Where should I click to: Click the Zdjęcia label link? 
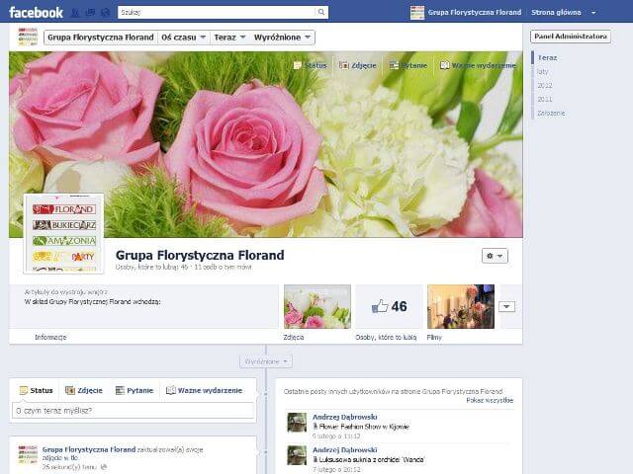pyautogui.click(x=294, y=337)
